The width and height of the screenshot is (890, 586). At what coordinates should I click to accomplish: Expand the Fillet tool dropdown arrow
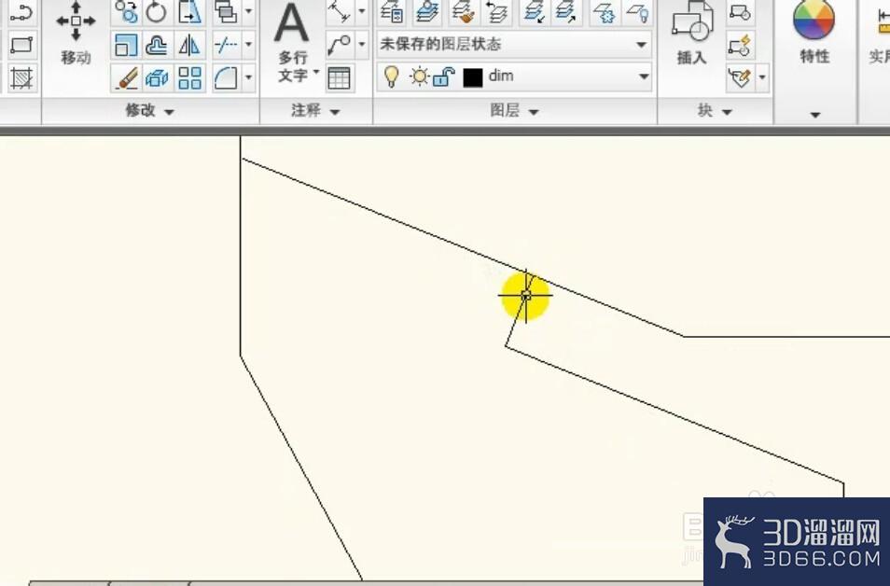(248, 77)
